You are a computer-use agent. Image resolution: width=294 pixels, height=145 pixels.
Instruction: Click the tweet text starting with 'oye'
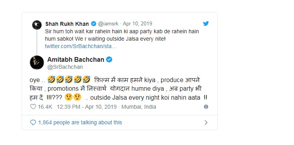[x=118, y=89]
